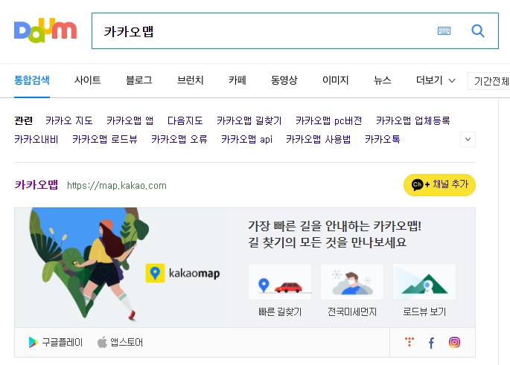Screen dimensions: 510x365
Task: Click the kakaomap yellow pin logo
Action: tap(155, 273)
